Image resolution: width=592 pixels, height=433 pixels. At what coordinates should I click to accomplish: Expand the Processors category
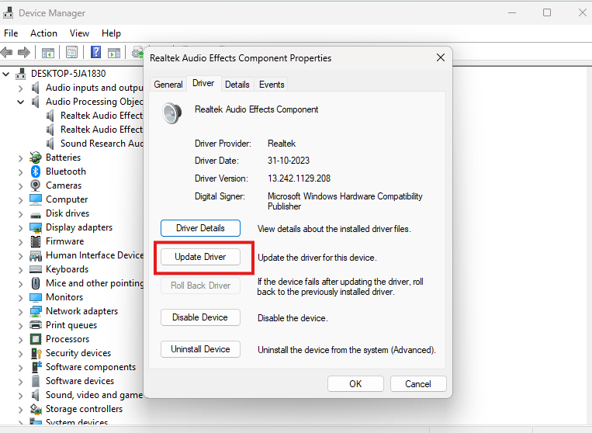(20, 340)
